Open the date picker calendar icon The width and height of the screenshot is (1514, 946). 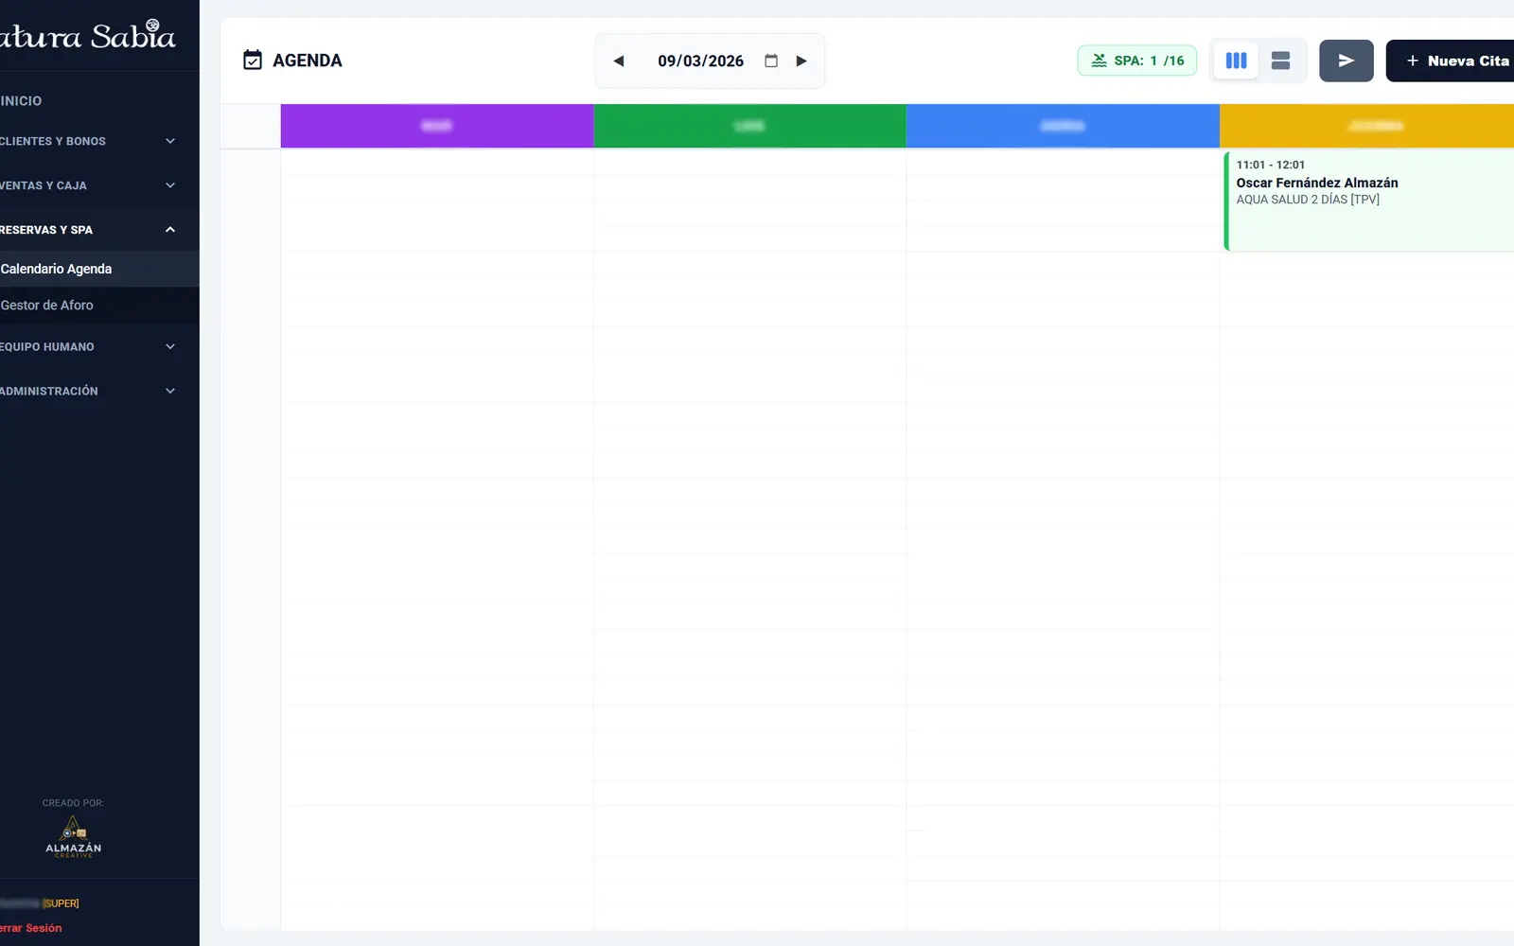click(771, 61)
